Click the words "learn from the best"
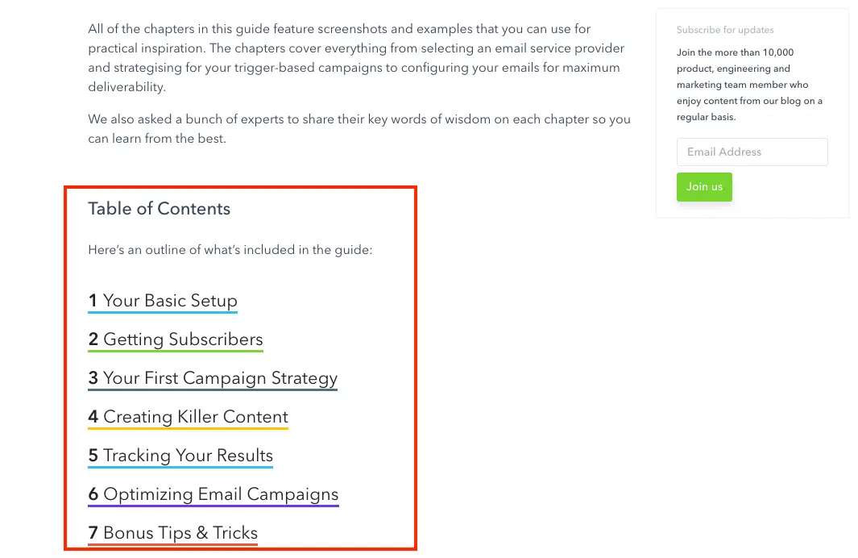Image resolution: width=858 pixels, height=558 pixels. click(x=170, y=139)
